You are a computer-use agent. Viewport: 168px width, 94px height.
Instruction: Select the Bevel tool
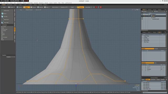[x=7, y=14]
